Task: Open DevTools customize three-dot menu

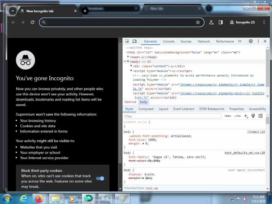Action: coord(258,41)
